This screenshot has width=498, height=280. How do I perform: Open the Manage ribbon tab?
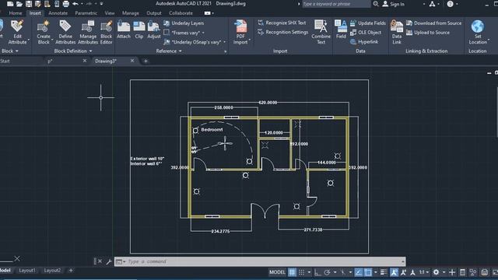click(131, 13)
